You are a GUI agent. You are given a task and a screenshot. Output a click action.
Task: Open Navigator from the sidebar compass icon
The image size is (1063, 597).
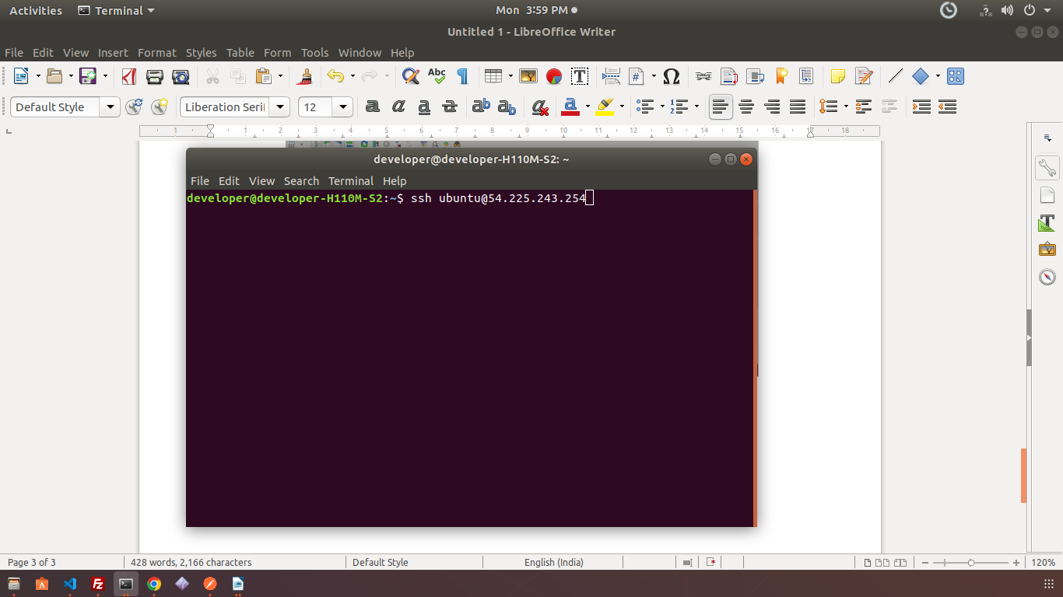[1047, 277]
